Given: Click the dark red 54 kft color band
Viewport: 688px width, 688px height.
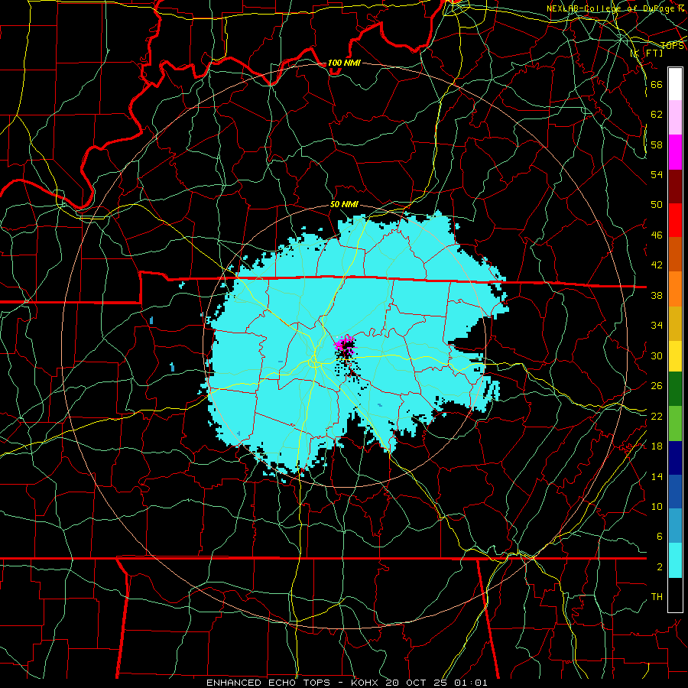Looking at the screenshot, I should point(675,186).
